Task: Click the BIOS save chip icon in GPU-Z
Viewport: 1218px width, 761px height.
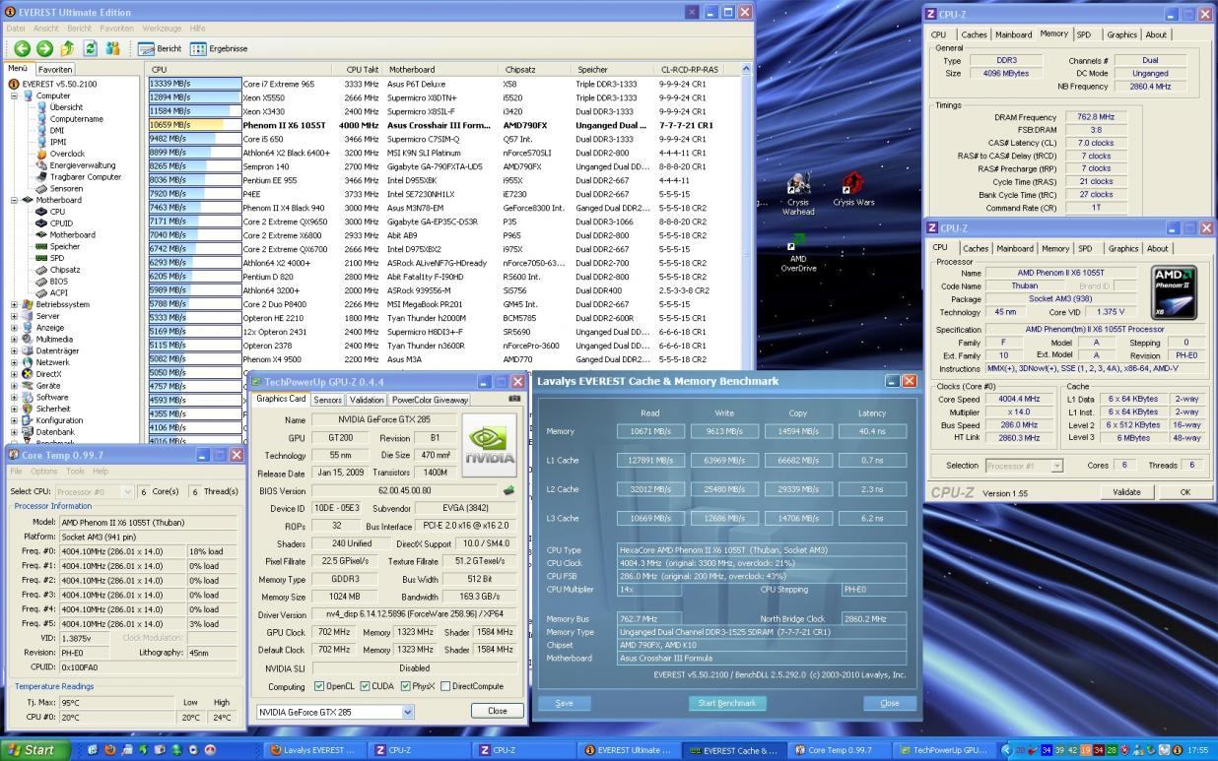Action: [x=509, y=490]
